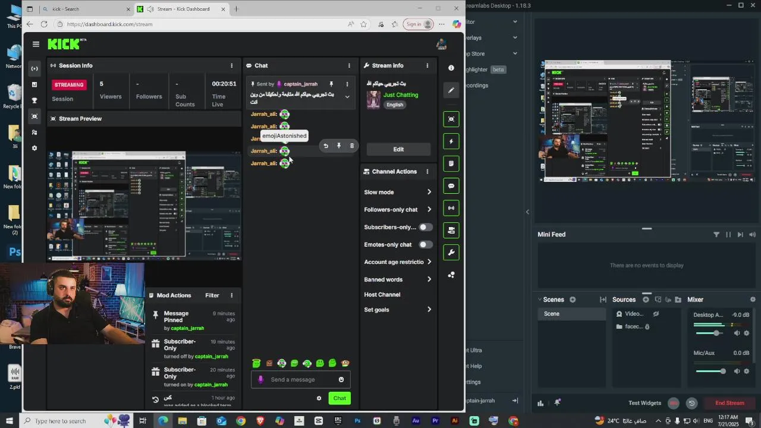
Task: Click the replay buffer icon near End Stream
Action: (691, 403)
